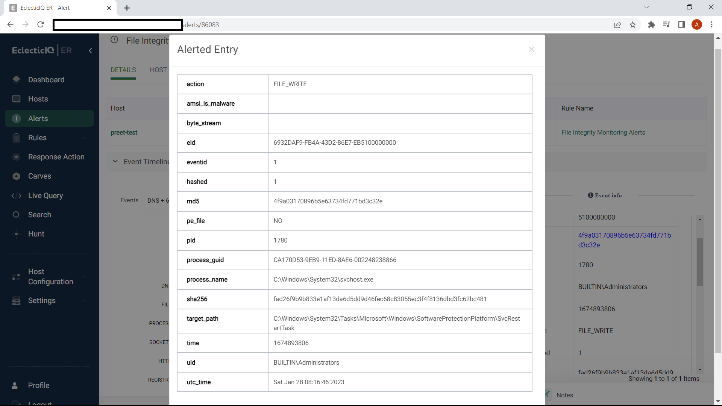Click the Search magnifier icon
The height and width of the screenshot is (406, 722).
[16, 215]
